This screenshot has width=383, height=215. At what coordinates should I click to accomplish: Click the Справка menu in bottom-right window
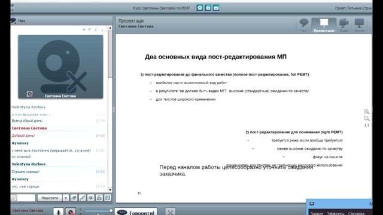coord(357,213)
